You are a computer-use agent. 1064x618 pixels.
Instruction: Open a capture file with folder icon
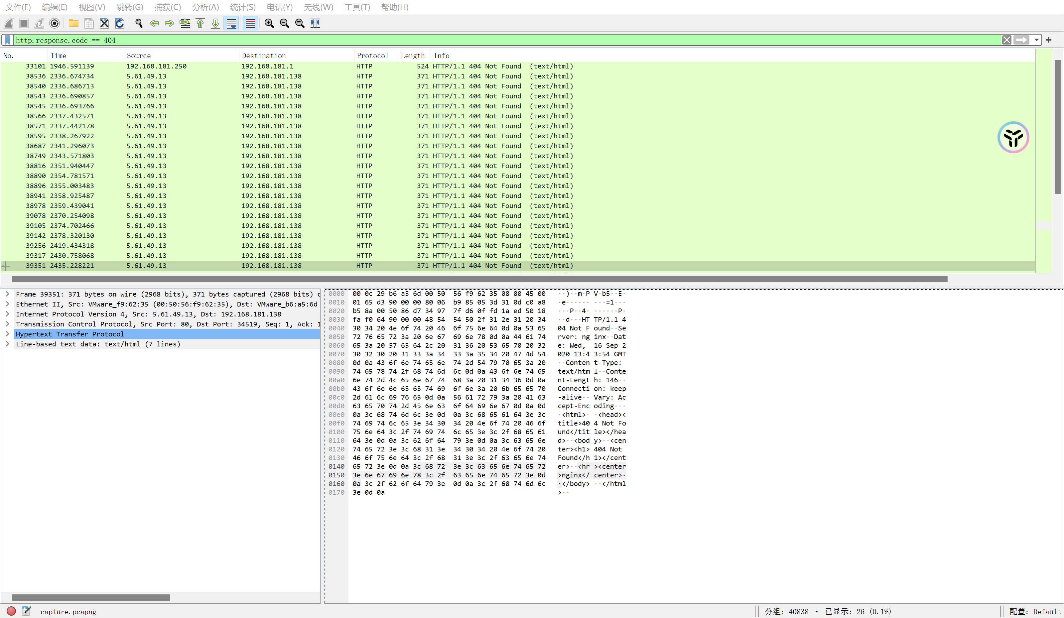[73, 23]
